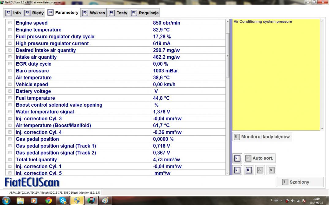This screenshot has height=205, width=329.
Task: Open Skype from the taskbar
Action: 63,200
